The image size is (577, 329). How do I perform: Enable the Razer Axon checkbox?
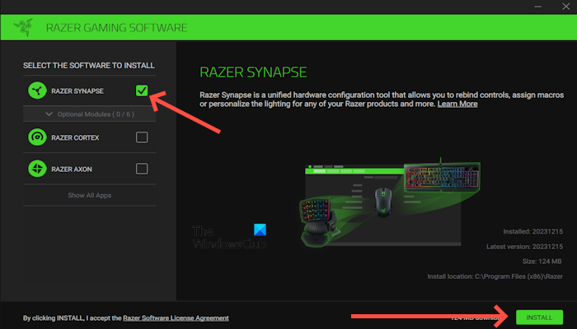142,169
